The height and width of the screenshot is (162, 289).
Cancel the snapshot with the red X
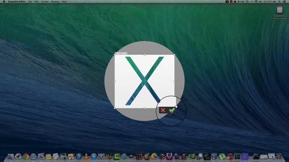click(x=163, y=110)
